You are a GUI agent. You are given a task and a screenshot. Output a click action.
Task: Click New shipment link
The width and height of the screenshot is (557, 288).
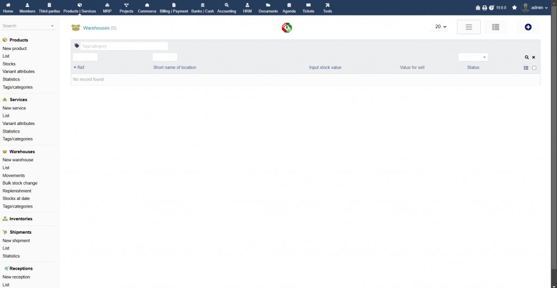pos(16,241)
